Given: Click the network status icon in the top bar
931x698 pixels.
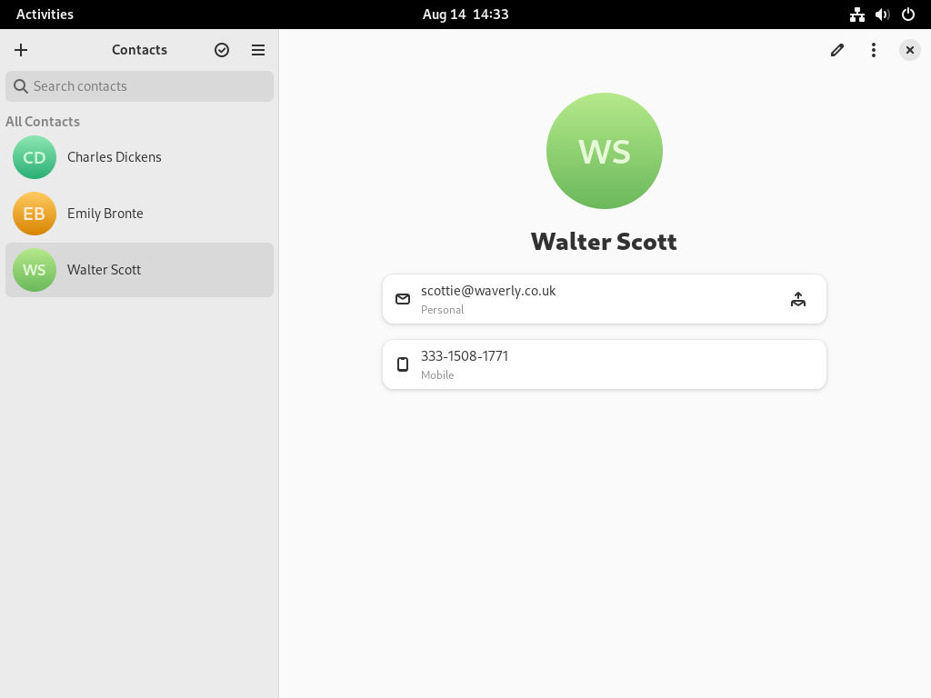Looking at the screenshot, I should pos(856,15).
